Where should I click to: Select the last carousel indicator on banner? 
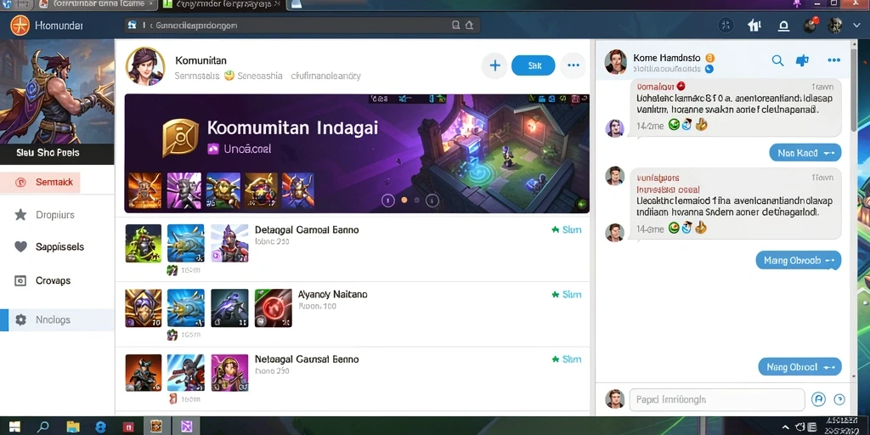coord(432,201)
